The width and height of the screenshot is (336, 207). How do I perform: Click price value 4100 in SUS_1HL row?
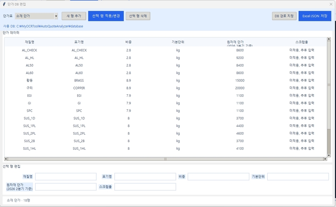click(240, 148)
